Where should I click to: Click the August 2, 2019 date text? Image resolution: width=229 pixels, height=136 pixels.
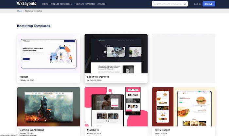pos(161,133)
